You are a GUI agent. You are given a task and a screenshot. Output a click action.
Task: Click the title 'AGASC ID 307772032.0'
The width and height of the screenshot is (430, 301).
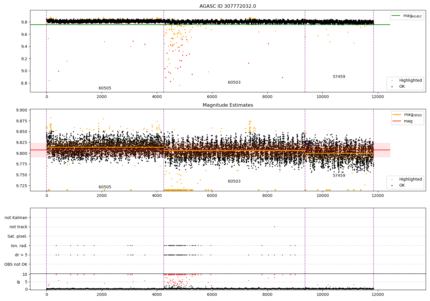point(228,6)
